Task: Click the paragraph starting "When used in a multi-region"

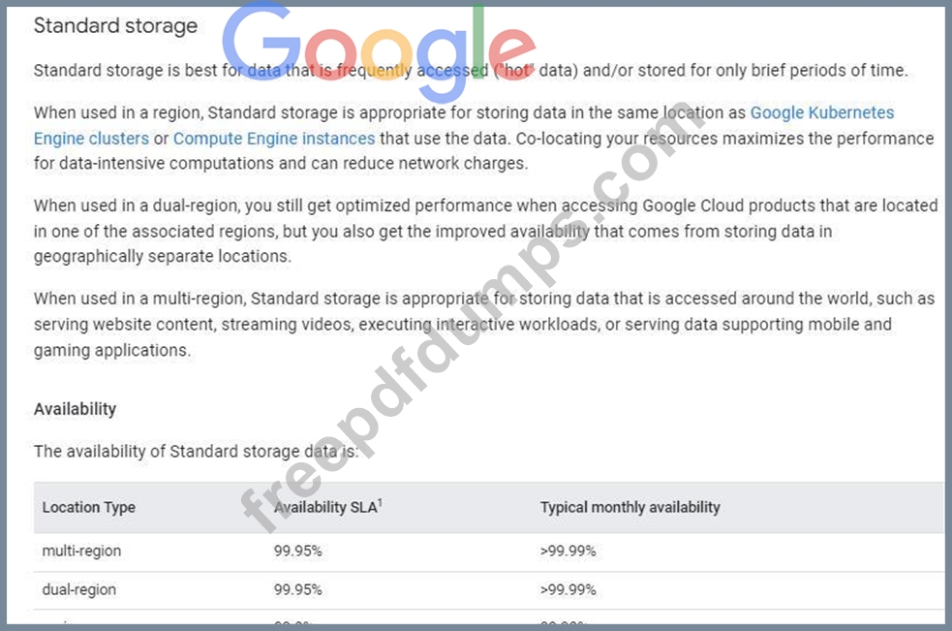Action: tap(484, 324)
